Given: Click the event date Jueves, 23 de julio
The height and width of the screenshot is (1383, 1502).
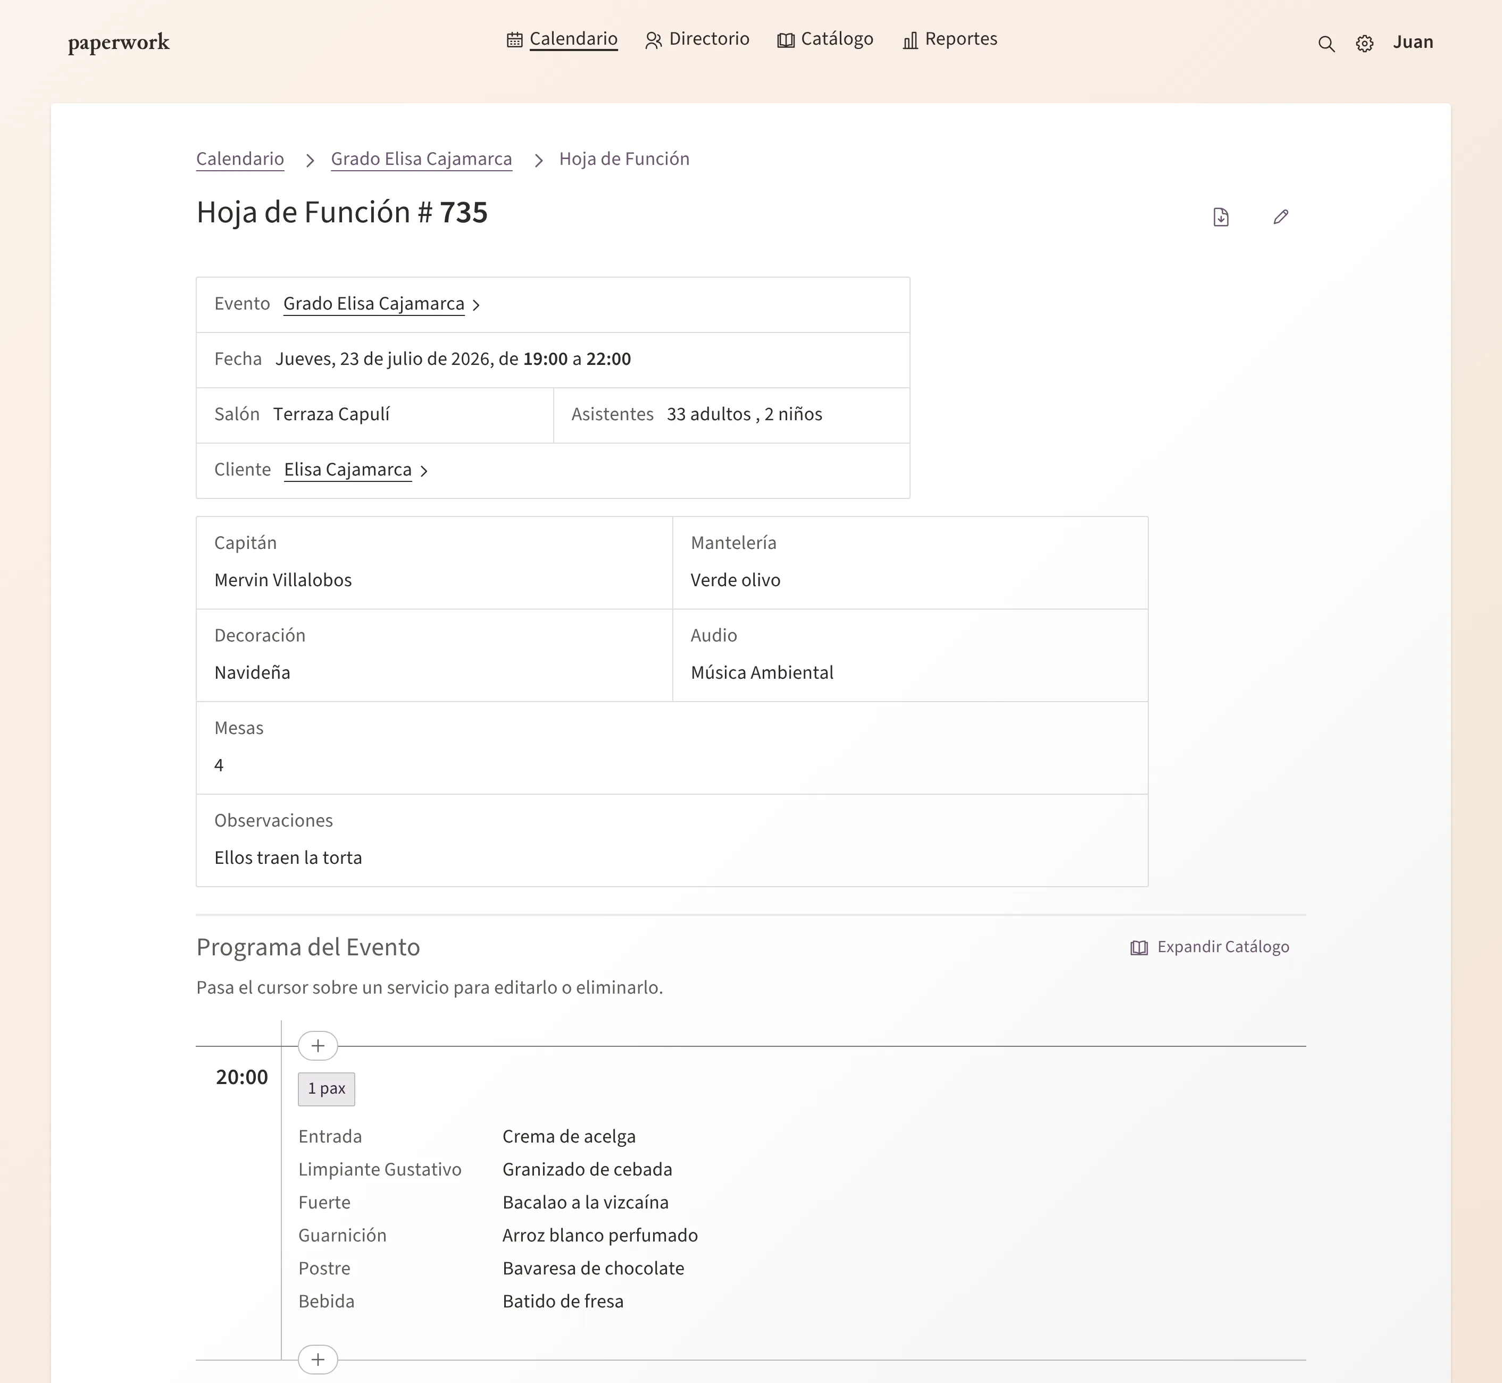Looking at the screenshot, I should pyautogui.click(x=453, y=359).
